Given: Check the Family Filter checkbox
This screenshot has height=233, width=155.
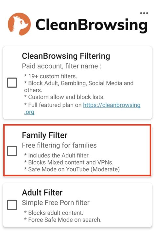Looking at the screenshot, I should pos(12,151).
